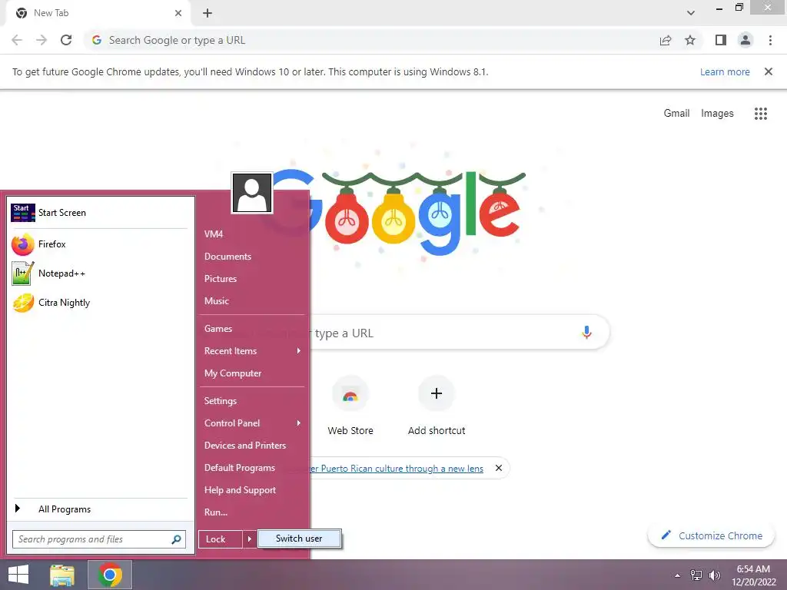This screenshot has height=590, width=787.
Task: Open Learn more link
Action: [725, 71]
